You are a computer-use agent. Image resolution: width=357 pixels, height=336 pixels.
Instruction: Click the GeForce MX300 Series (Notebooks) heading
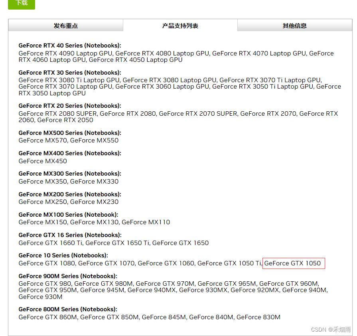[x=70, y=174]
